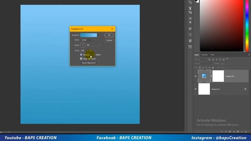The height and width of the screenshot is (141, 251).
Task: Toggle the Dither checkbox
Action: (x=94, y=55)
